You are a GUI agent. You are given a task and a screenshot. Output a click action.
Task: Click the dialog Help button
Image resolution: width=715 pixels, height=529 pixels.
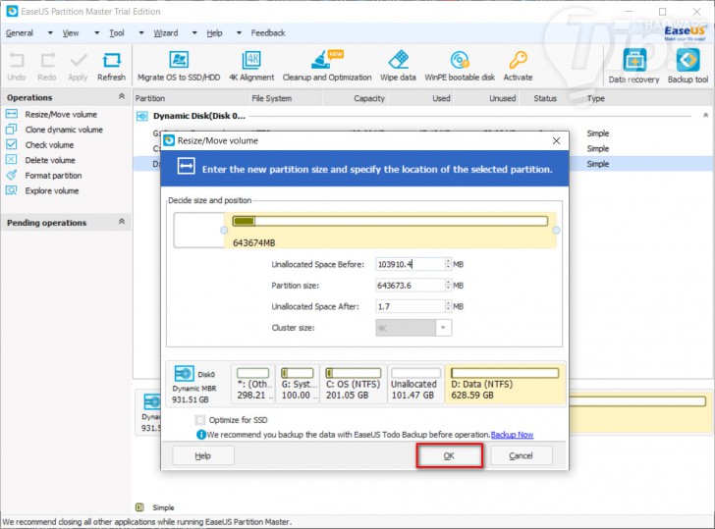tap(203, 455)
